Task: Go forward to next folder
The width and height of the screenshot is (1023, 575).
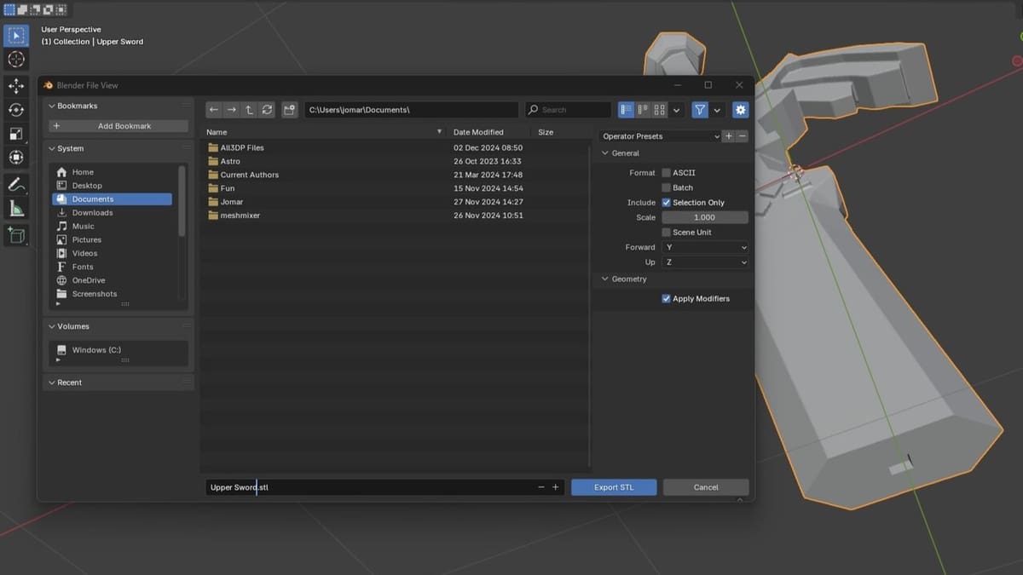Action: point(231,110)
